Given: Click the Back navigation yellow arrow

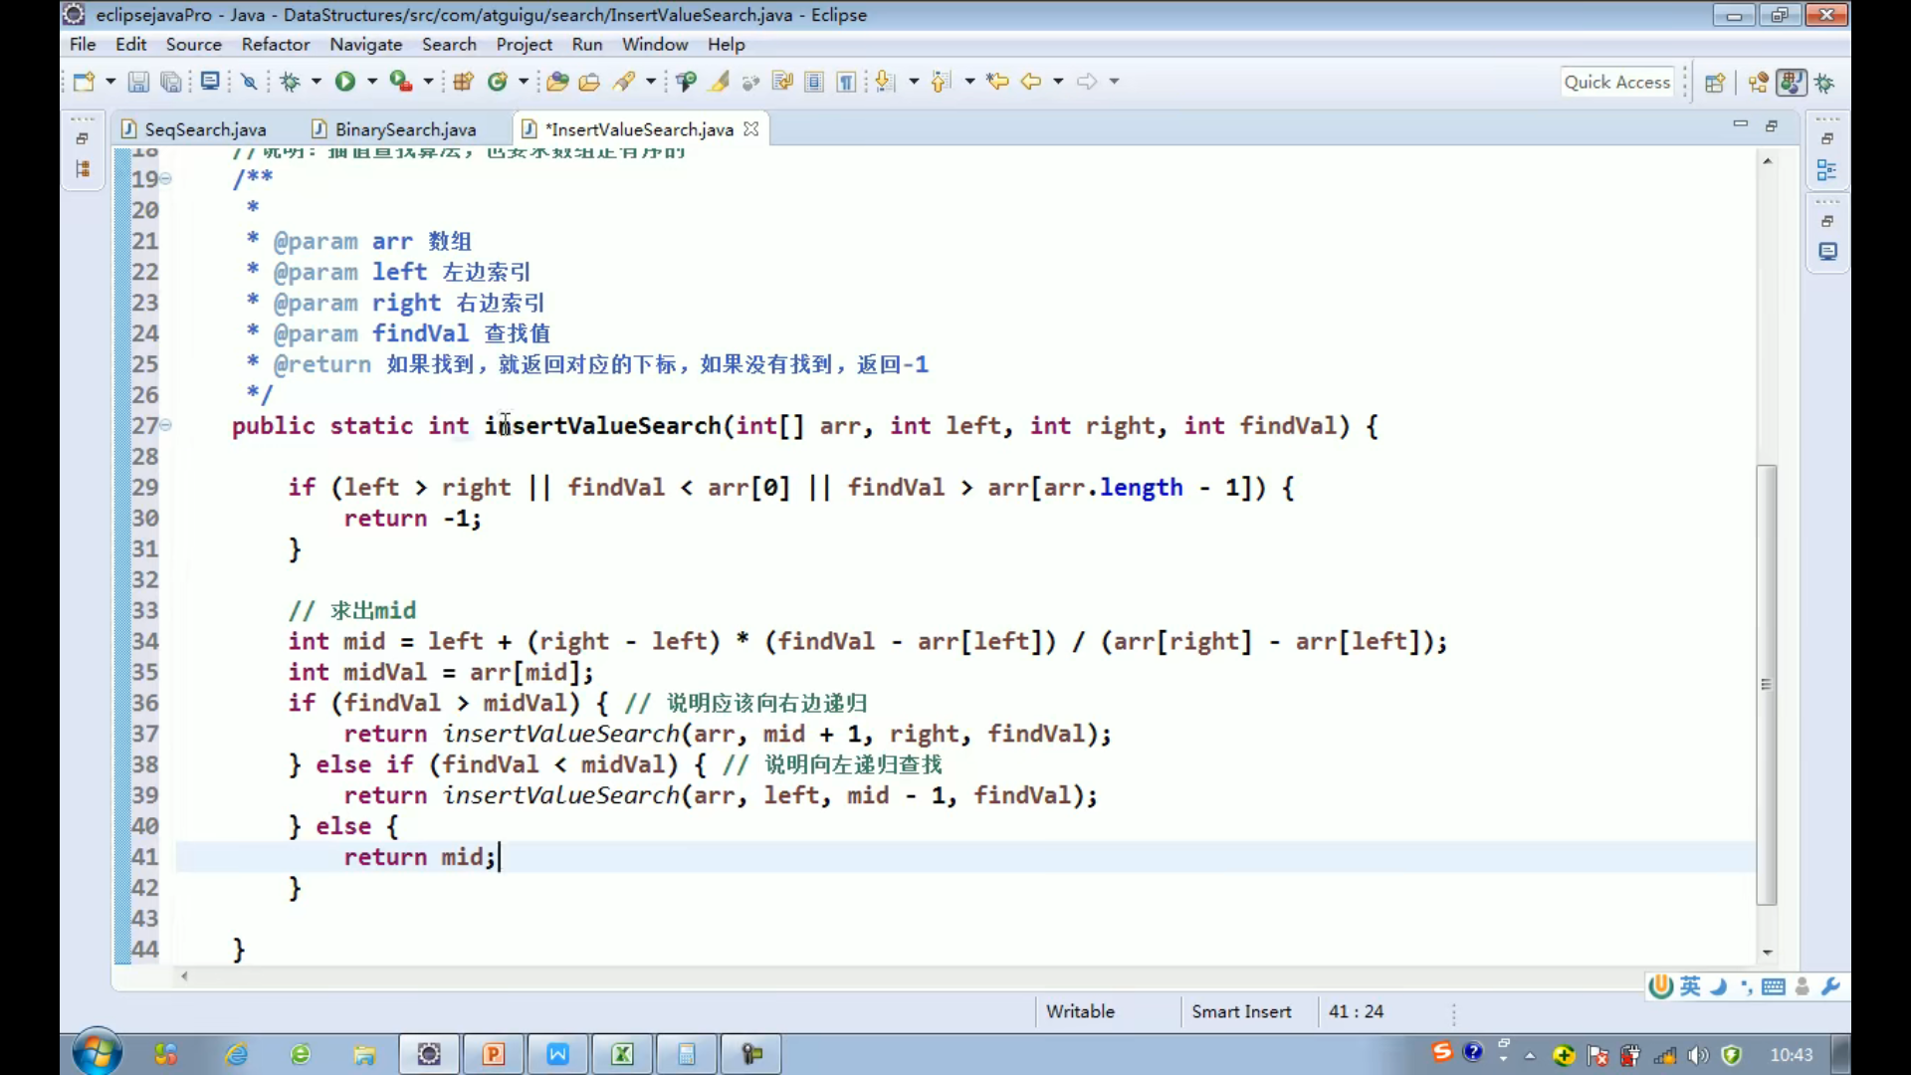Looking at the screenshot, I should [x=1031, y=82].
